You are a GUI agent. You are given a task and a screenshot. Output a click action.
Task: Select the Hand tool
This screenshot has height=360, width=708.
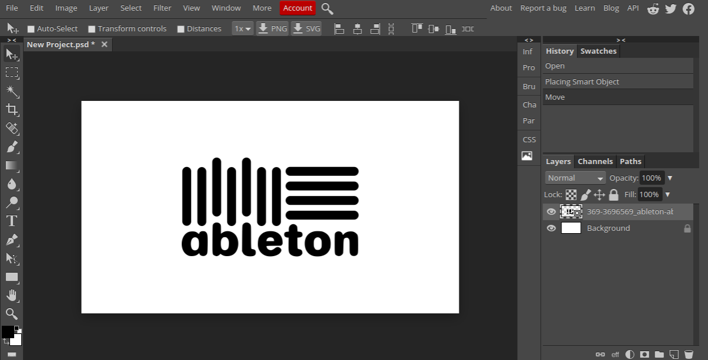[12, 296]
